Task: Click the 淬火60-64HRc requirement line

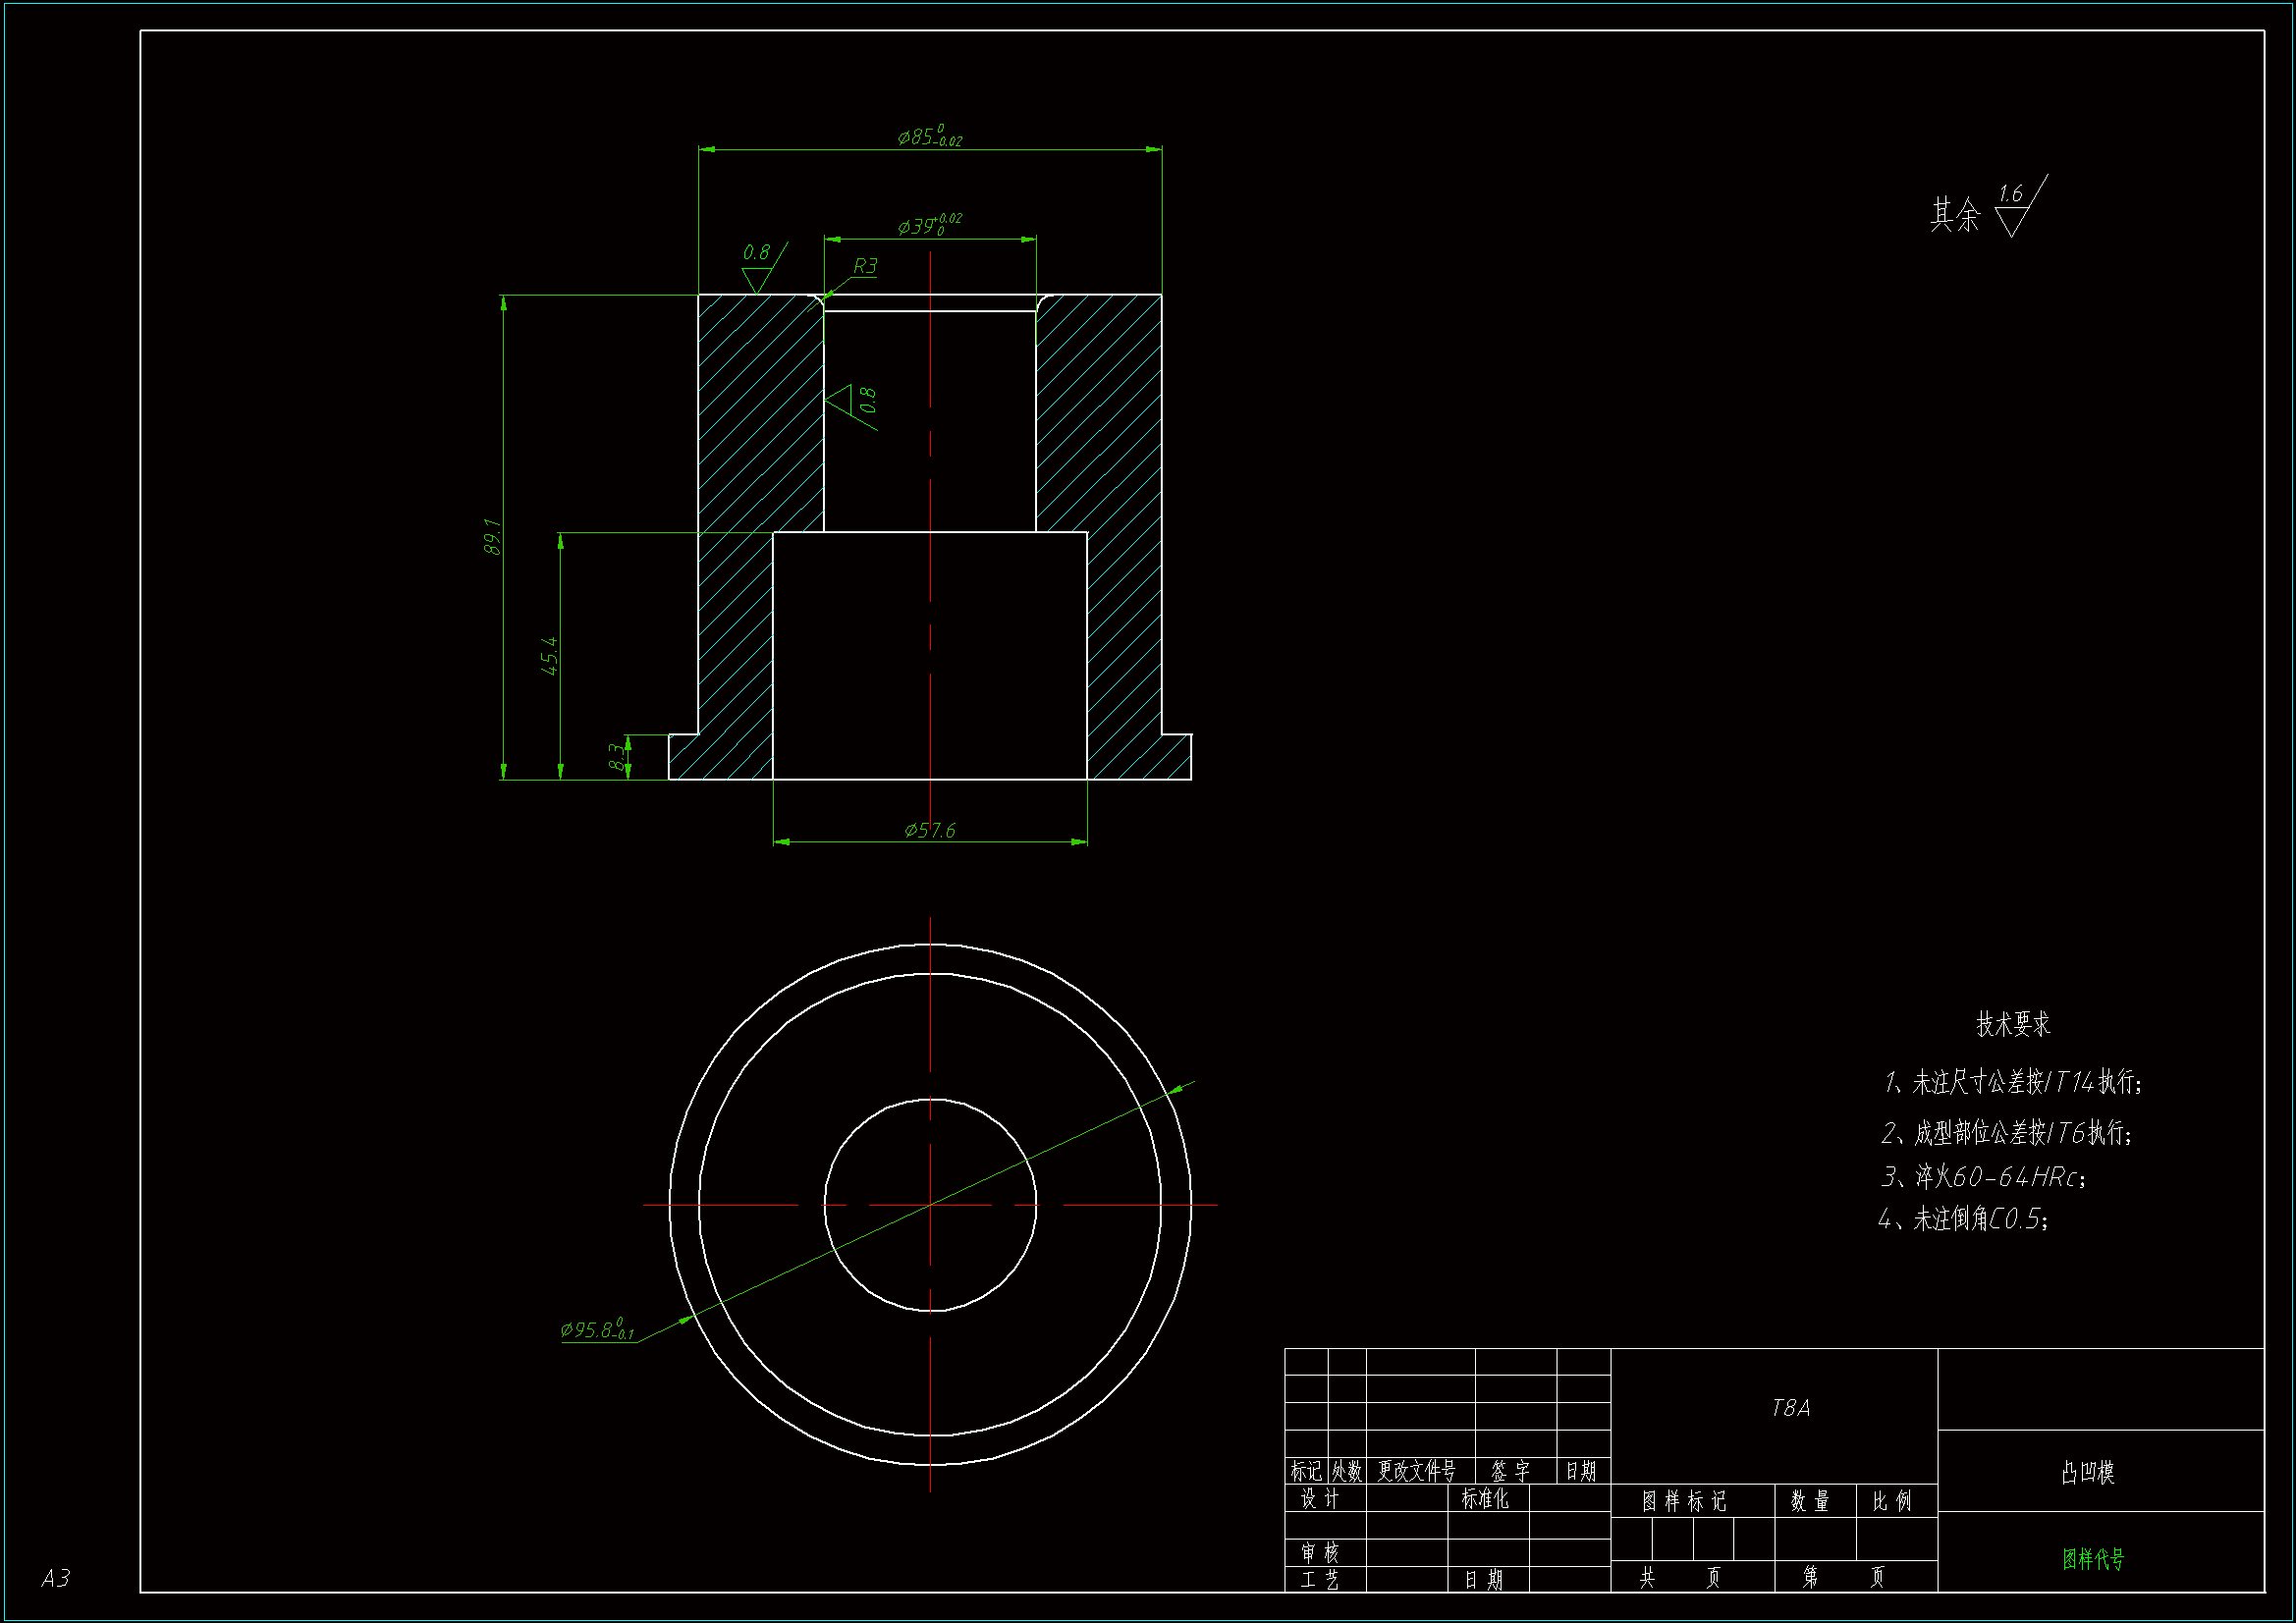Action: [1983, 1177]
